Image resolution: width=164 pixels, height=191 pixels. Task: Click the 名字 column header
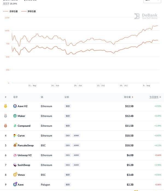(x=15, y=97)
